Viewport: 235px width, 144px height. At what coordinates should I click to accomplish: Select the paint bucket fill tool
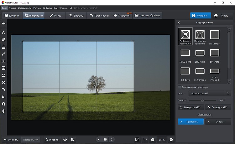3,97
